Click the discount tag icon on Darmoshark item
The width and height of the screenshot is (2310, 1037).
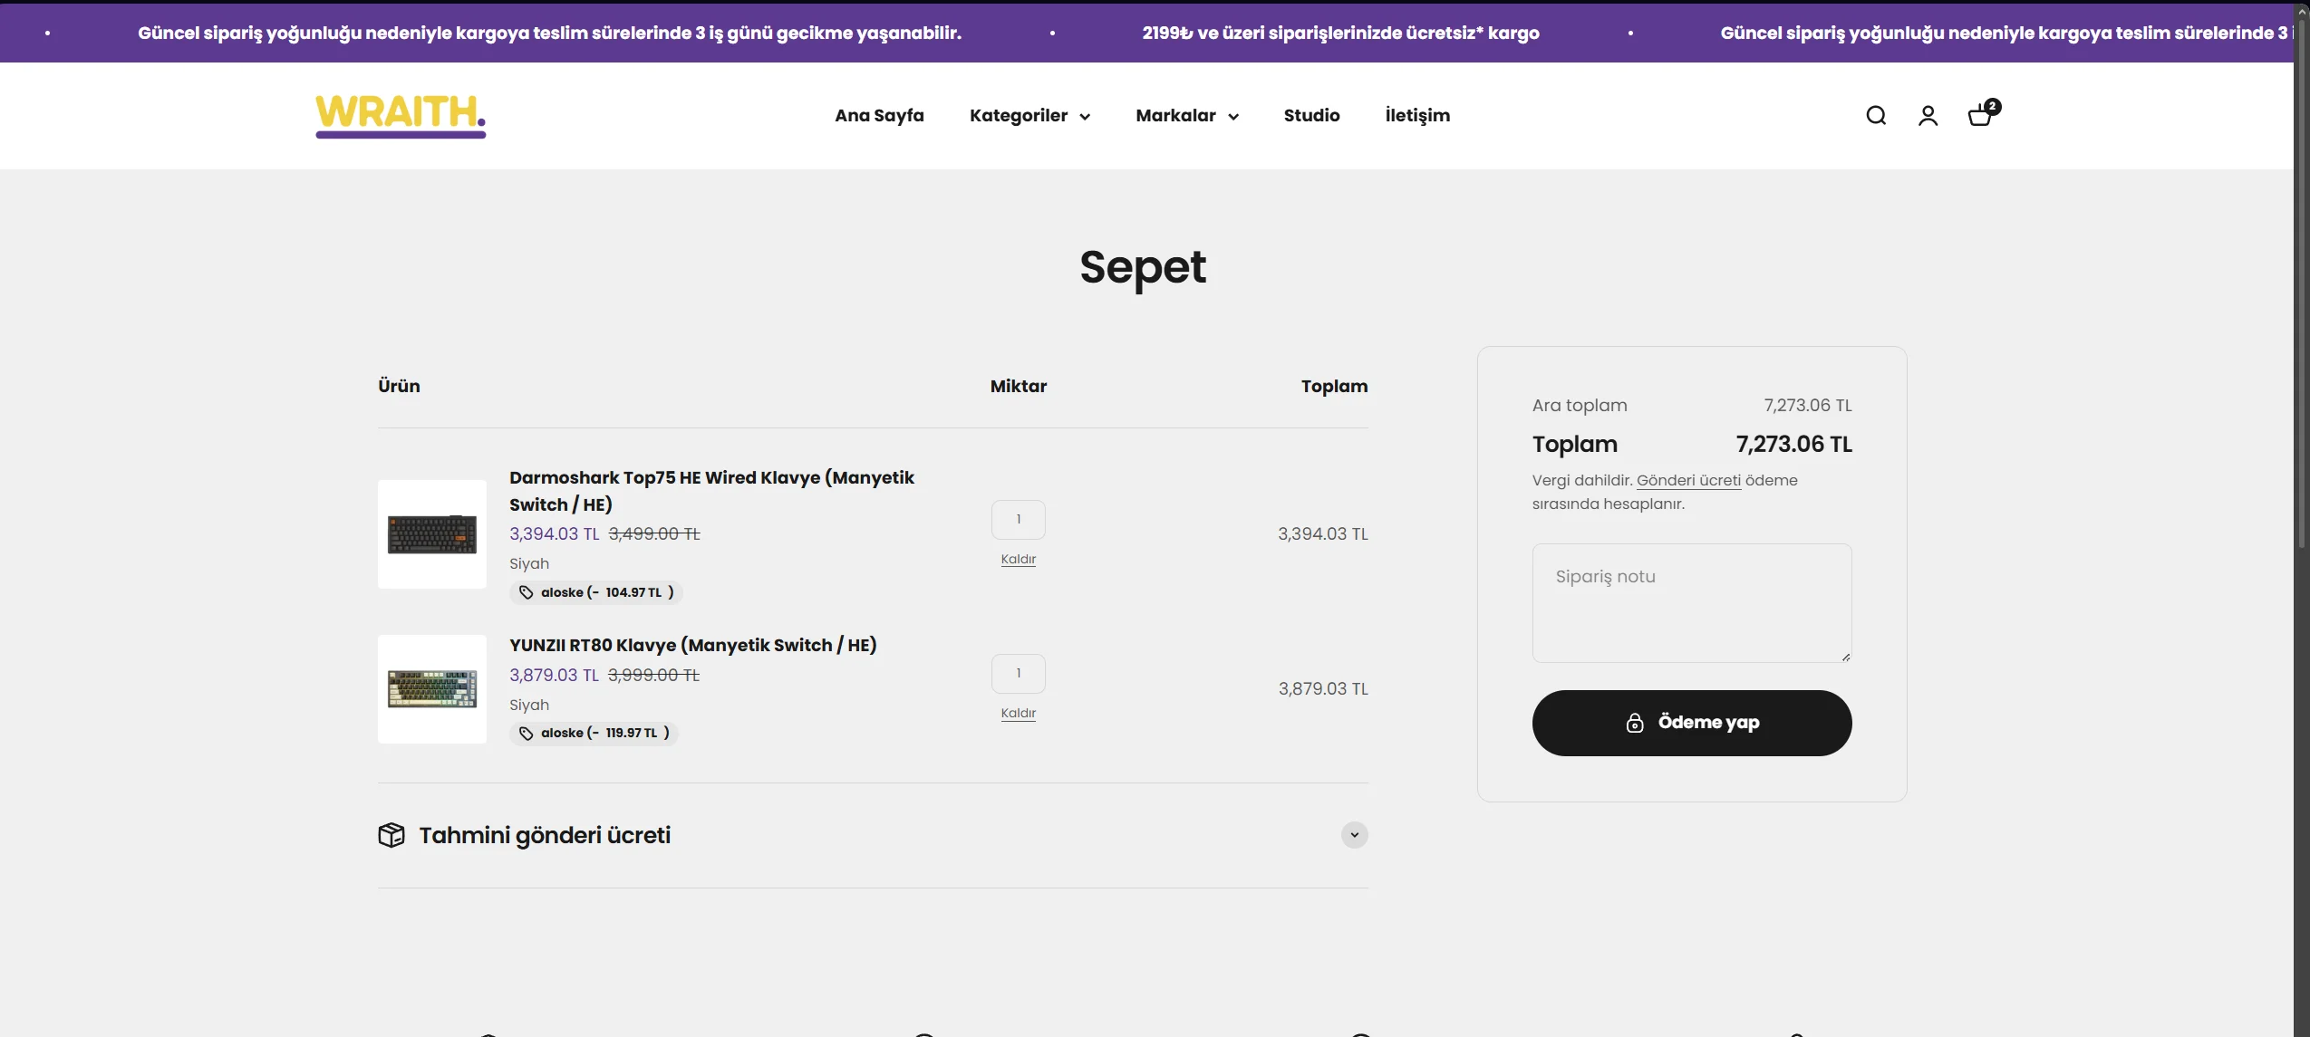pos(527,592)
